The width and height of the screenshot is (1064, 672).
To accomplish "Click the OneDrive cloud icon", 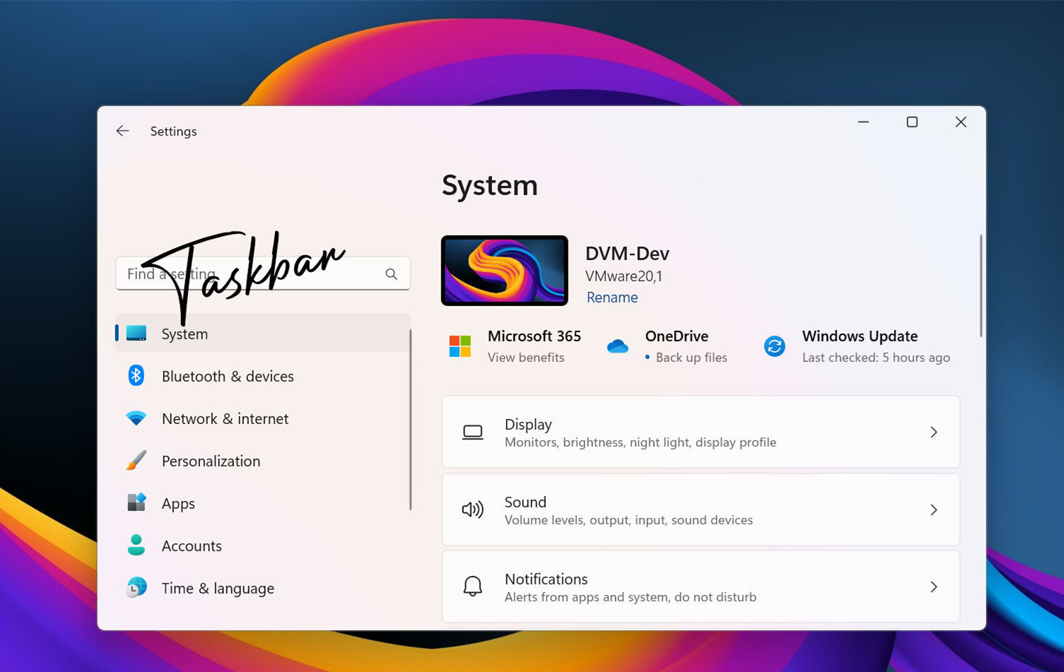I will pyautogui.click(x=617, y=346).
